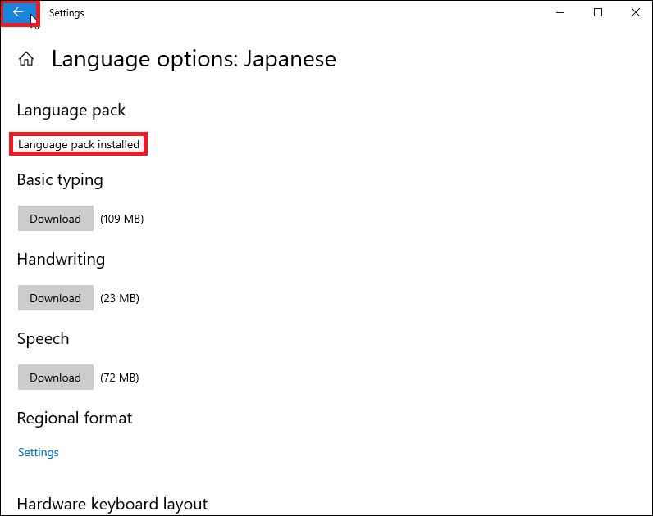Click the 109 MB size label
Image resolution: width=653 pixels, height=516 pixels.
(x=122, y=219)
